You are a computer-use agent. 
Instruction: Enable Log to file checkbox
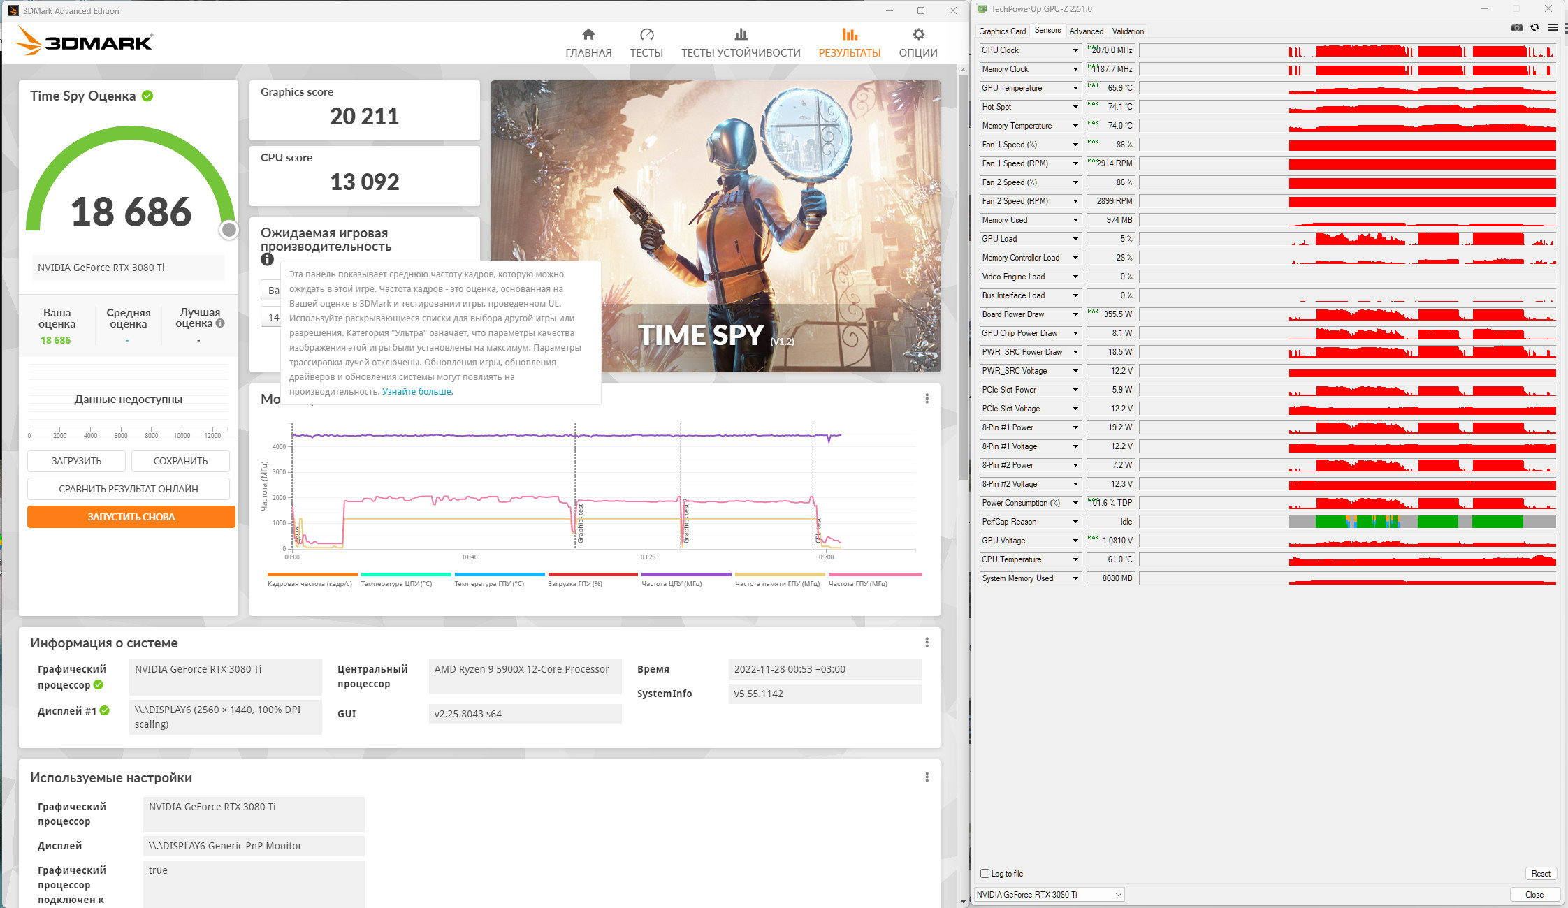985,874
